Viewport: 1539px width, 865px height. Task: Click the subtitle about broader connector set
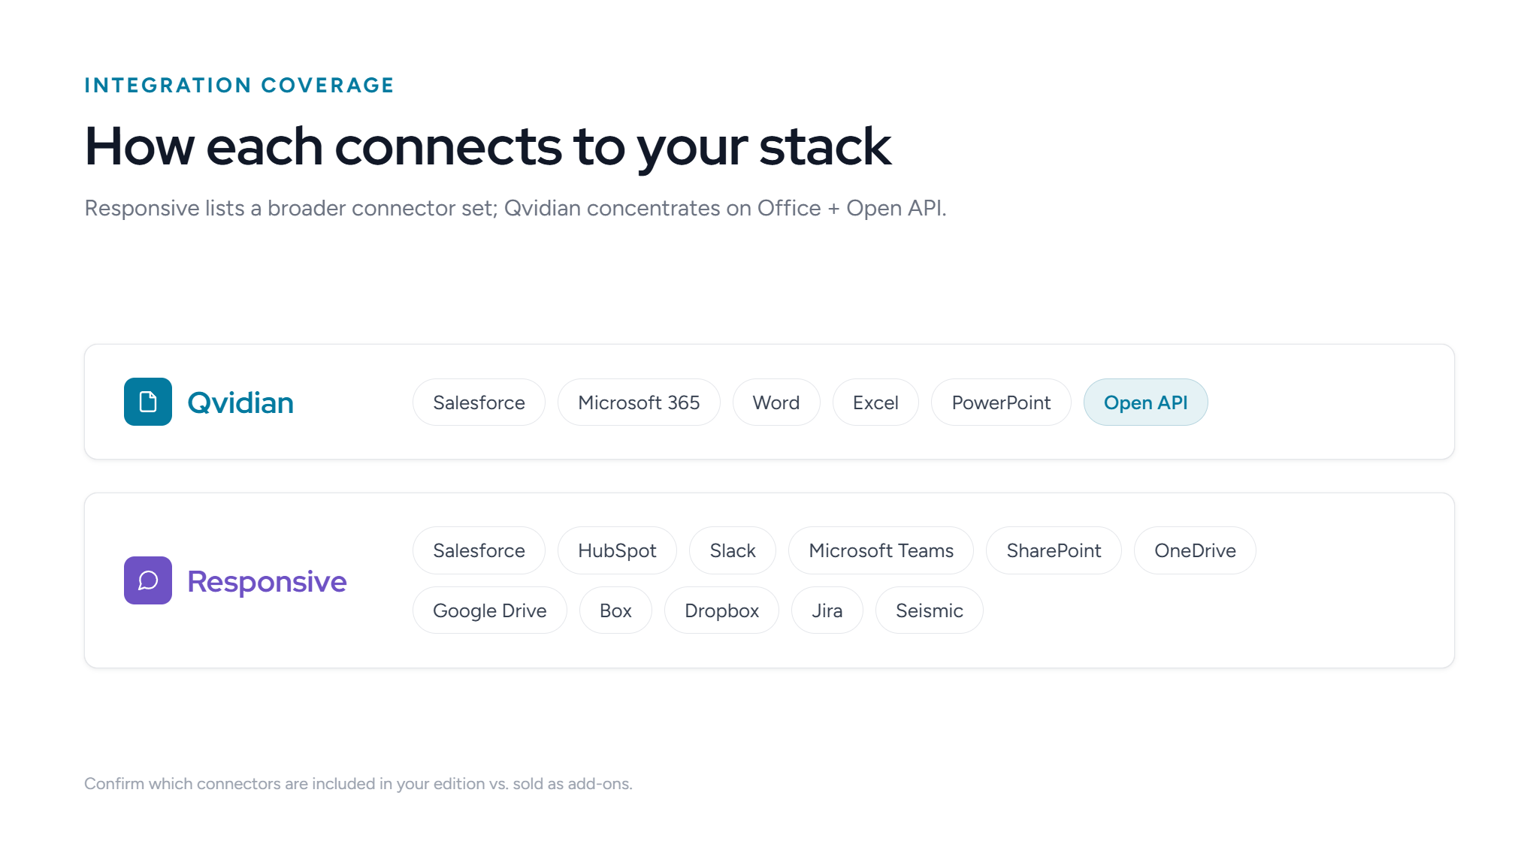point(516,208)
